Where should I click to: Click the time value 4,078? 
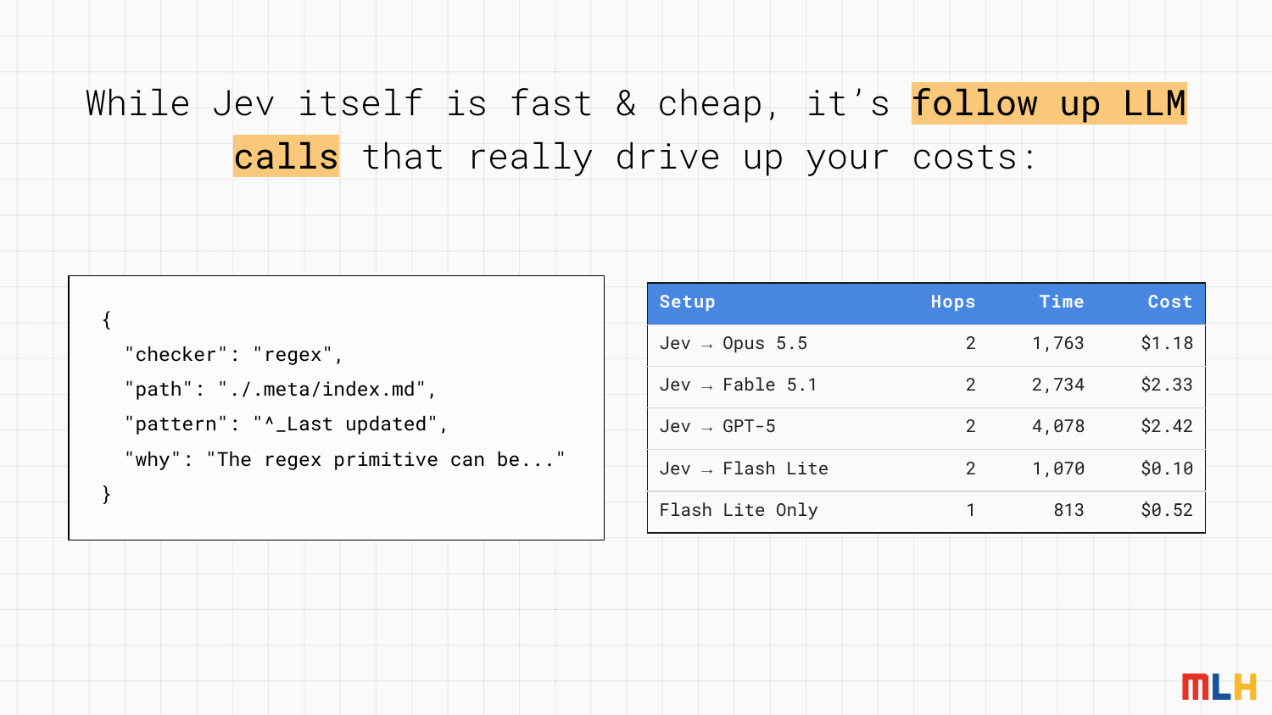coord(1058,427)
